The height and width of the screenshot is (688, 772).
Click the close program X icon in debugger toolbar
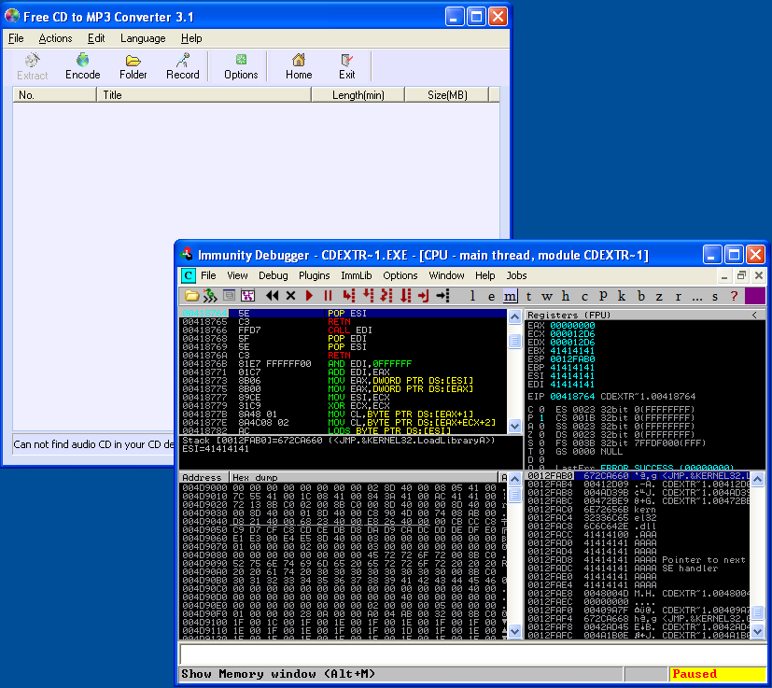290,296
